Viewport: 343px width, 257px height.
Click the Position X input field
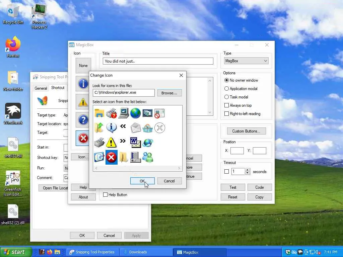pos(237,151)
